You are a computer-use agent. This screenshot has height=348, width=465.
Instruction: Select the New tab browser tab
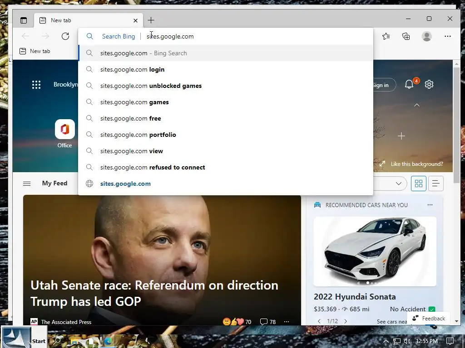coord(89,20)
